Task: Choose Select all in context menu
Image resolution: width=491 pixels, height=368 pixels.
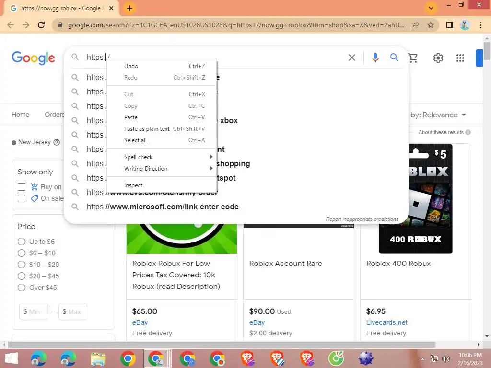Action: (162, 140)
